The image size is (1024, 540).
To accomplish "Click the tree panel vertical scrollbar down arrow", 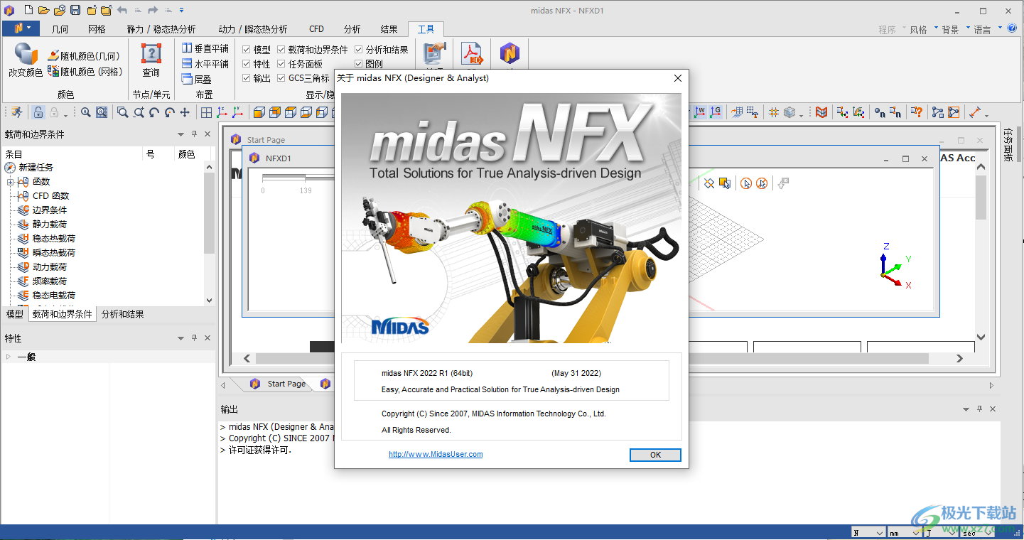I will point(209,300).
